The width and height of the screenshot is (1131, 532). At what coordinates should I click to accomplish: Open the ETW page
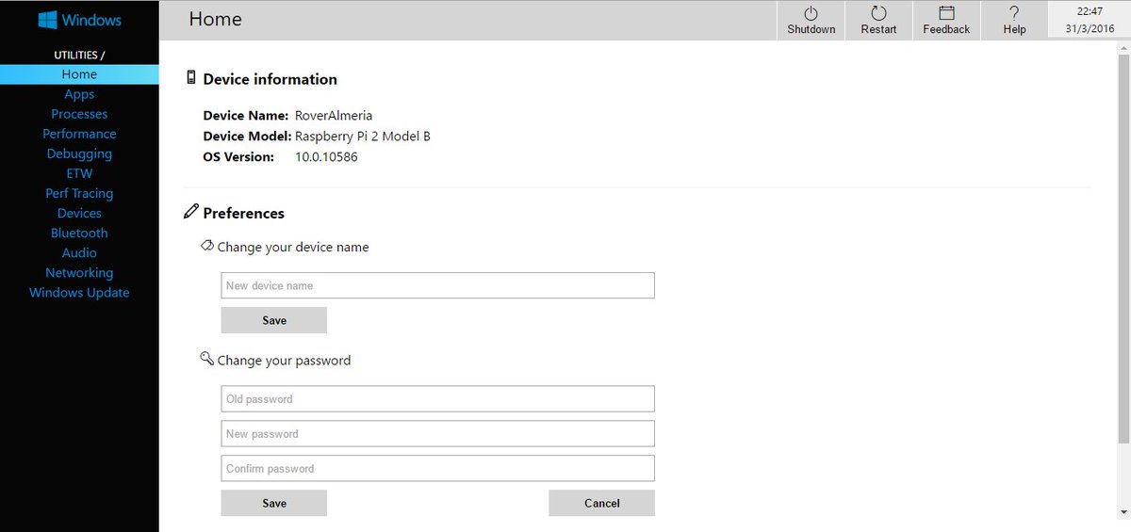[x=79, y=173]
